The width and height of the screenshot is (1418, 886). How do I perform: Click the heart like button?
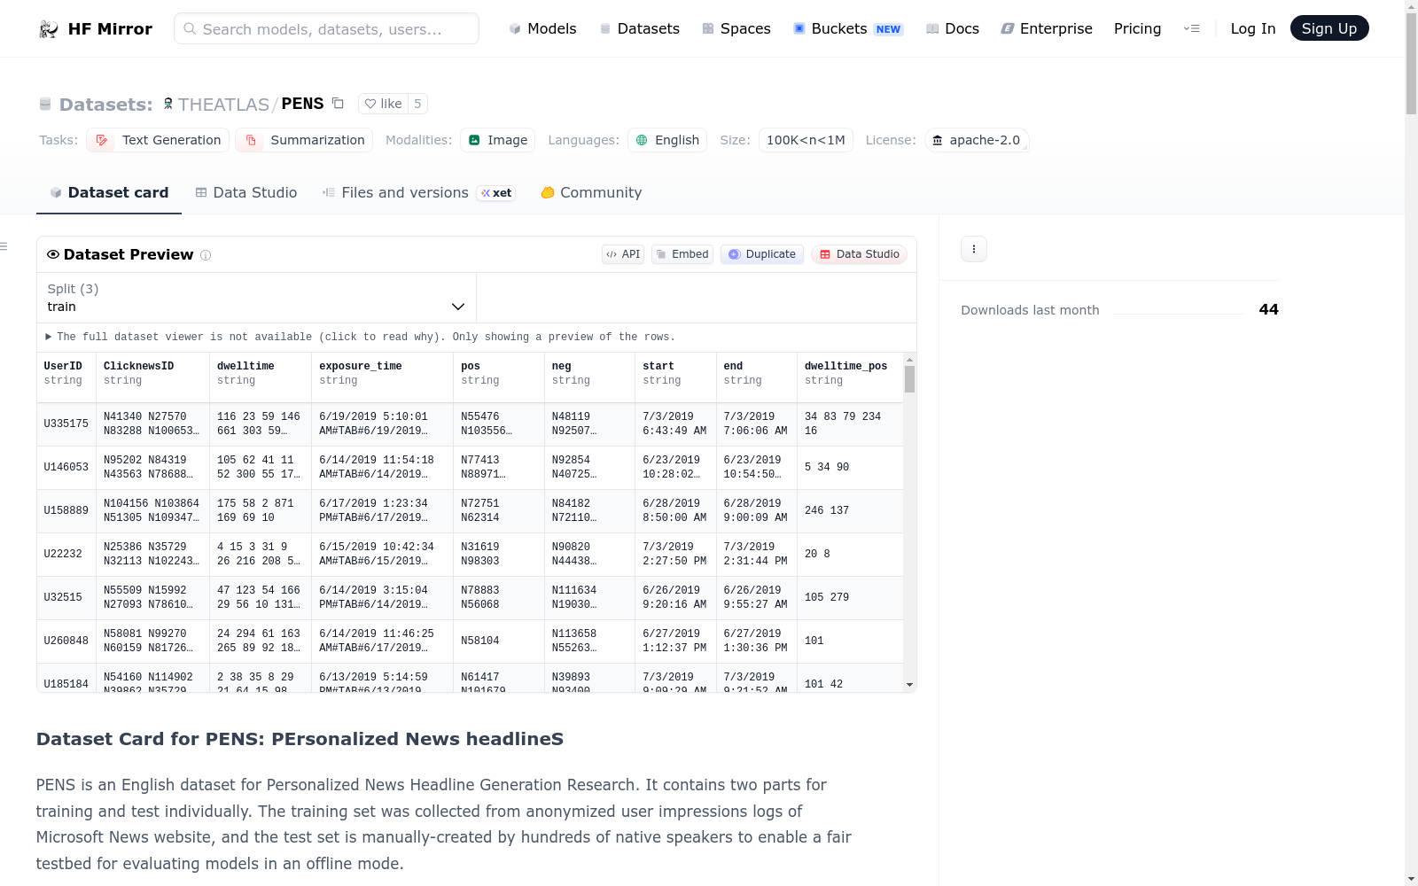click(x=383, y=104)
